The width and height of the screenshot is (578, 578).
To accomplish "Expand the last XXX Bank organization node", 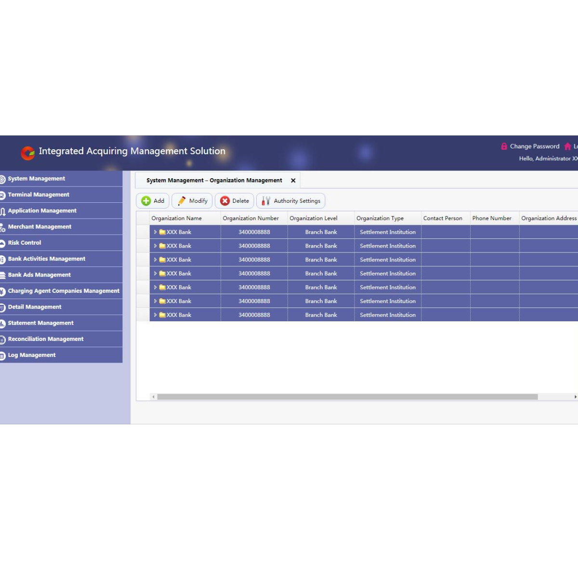I will pos(155,315).
